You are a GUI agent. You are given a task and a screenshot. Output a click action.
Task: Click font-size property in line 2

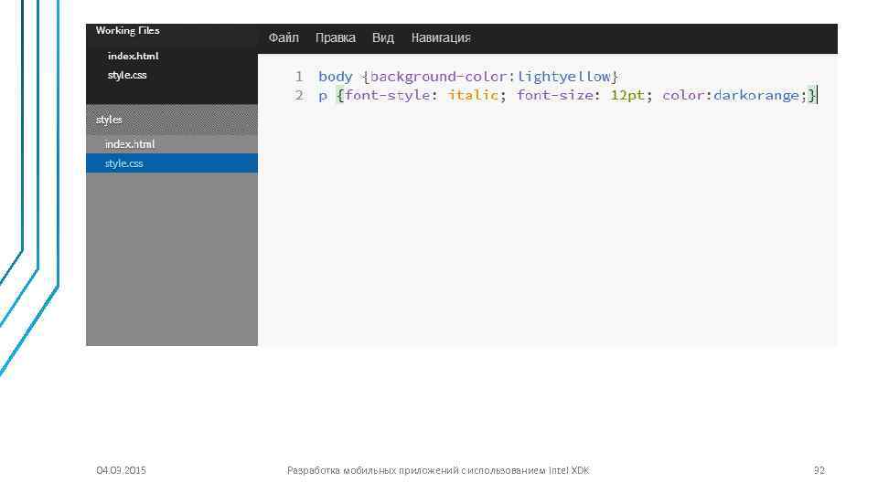click(554, 96)
